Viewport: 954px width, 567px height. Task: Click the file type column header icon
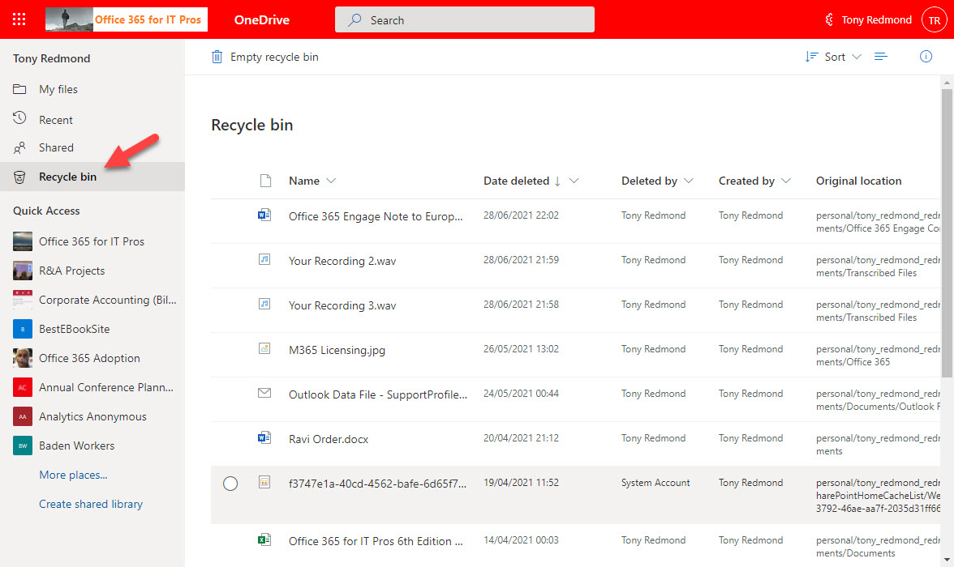tap(265, 181)
